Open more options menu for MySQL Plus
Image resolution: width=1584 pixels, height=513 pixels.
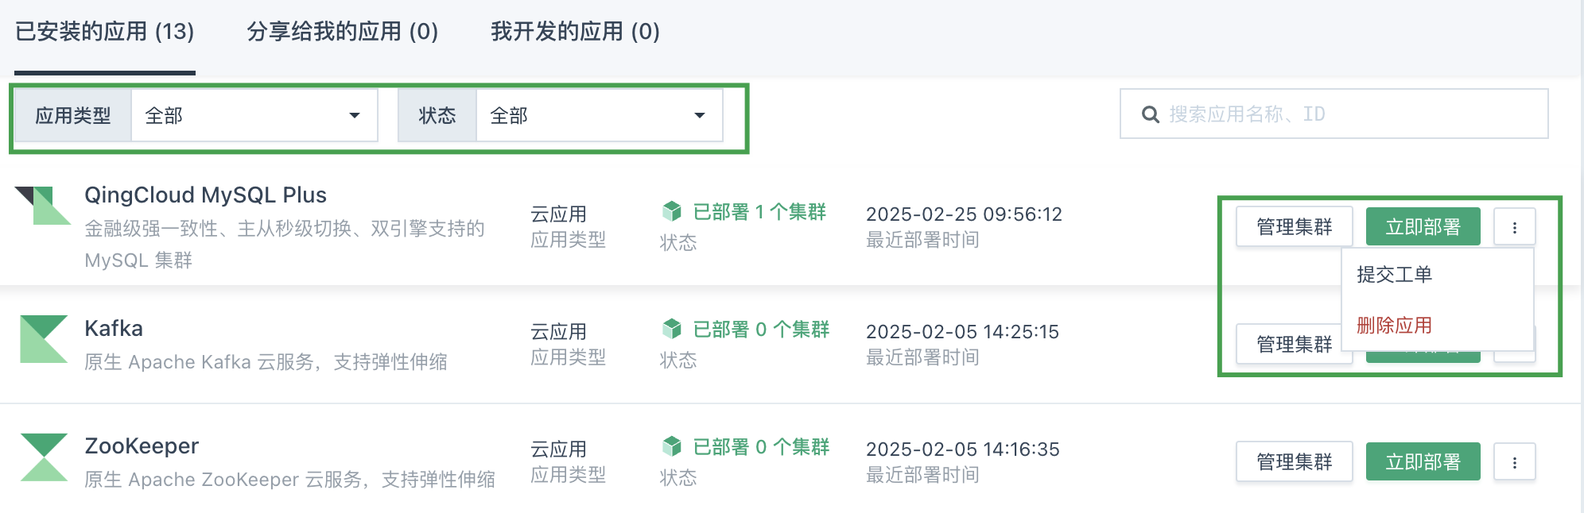pos(1514,227)
